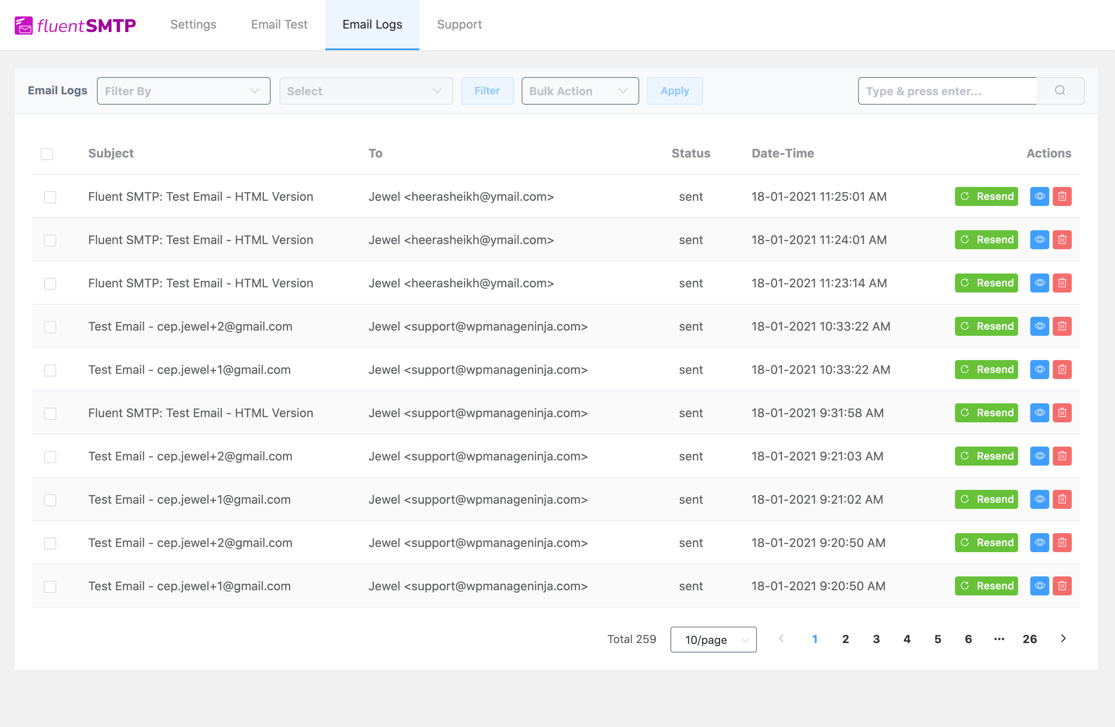Click the Filter button

coord(486,90)
